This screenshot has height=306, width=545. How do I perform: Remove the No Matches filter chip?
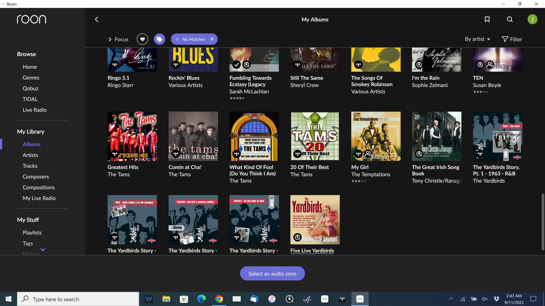click(x=212, y=39)
